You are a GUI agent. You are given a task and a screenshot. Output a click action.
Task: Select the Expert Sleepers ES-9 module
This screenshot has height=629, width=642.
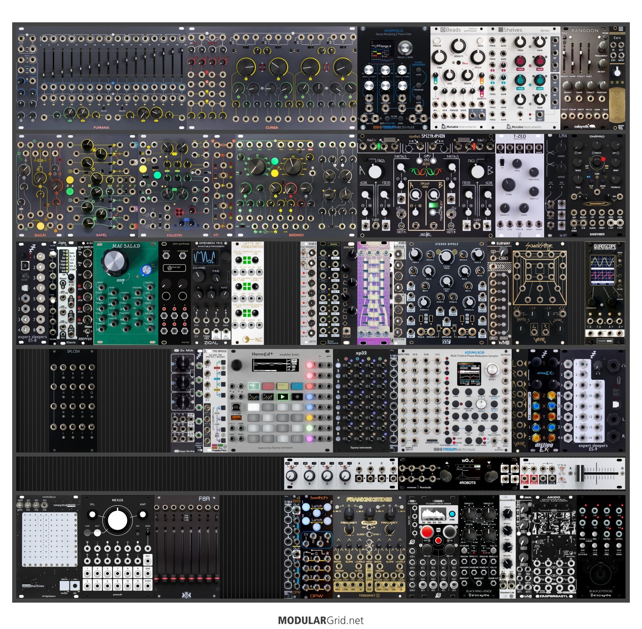pyautogui.click(x=593, y=401)
